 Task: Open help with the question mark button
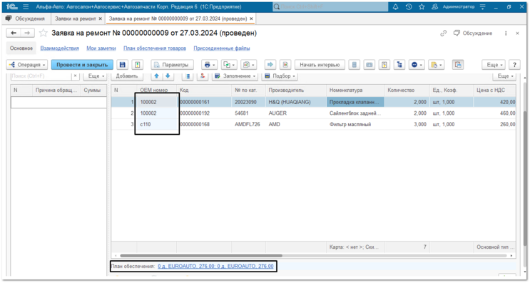click(x=514, y=64)
